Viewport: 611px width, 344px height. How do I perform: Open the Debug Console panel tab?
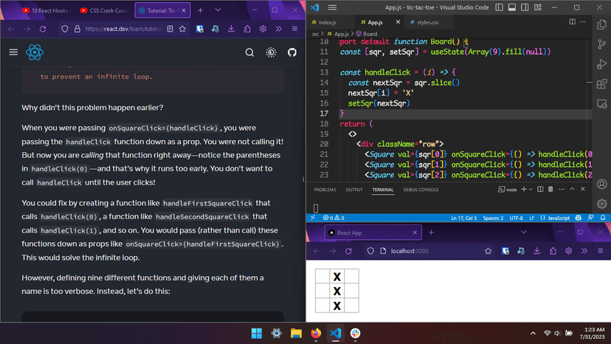pos(420,190)
